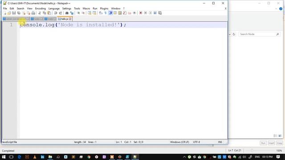Viewport: 285px width, 160px height.
Task: Create a new document with New toolbar icon
Action: (5, 13)
